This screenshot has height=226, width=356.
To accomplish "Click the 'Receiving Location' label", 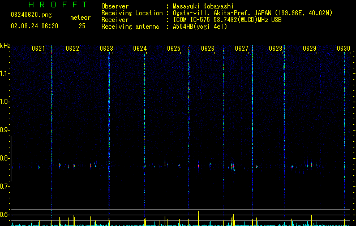I will click(x=132, y=13).
